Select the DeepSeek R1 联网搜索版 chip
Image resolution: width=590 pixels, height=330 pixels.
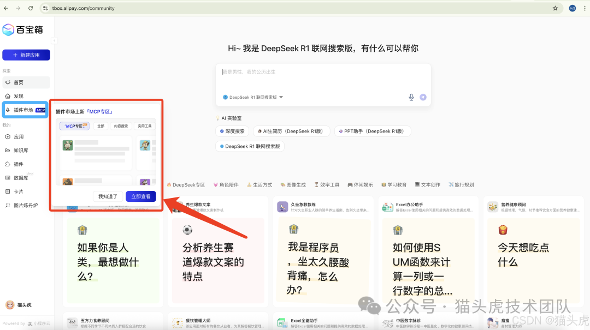point(250,146)
